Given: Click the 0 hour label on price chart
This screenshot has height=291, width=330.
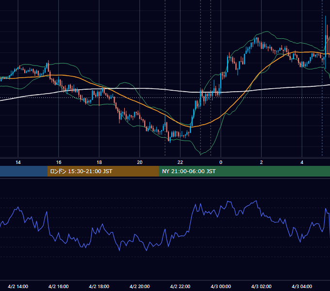Looking at the screenshot, I should coord(221,162).
